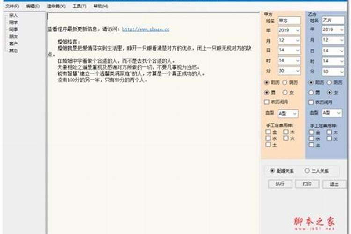351x234 pixels.
Task: Check 水 element for 甲方
Action: pyautogui.click(x=268, y=138)
